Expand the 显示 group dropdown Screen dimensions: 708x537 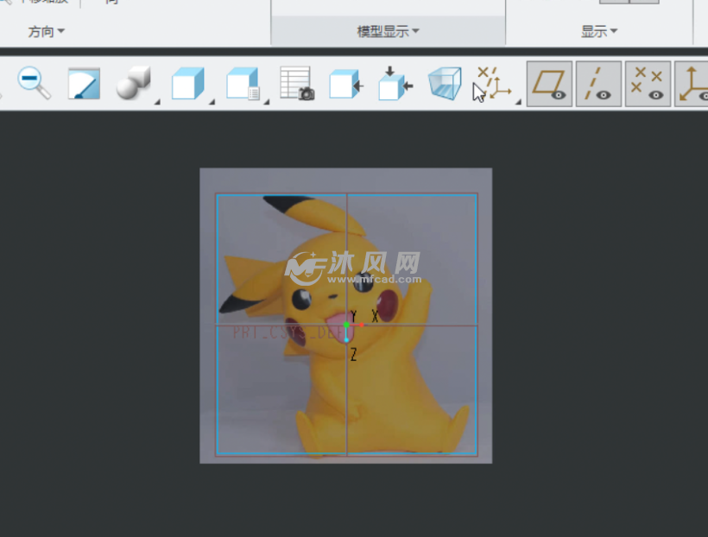tap(598, 31)
